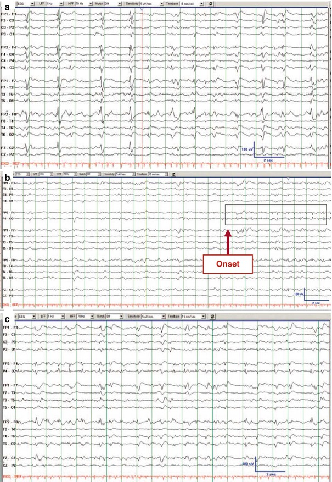
Task: Click the red Onset annotation box
Action: [x=228, y=263]
